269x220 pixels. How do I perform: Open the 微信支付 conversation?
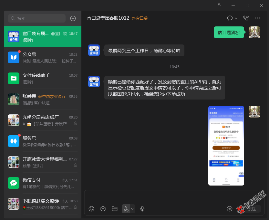point(43,183)
